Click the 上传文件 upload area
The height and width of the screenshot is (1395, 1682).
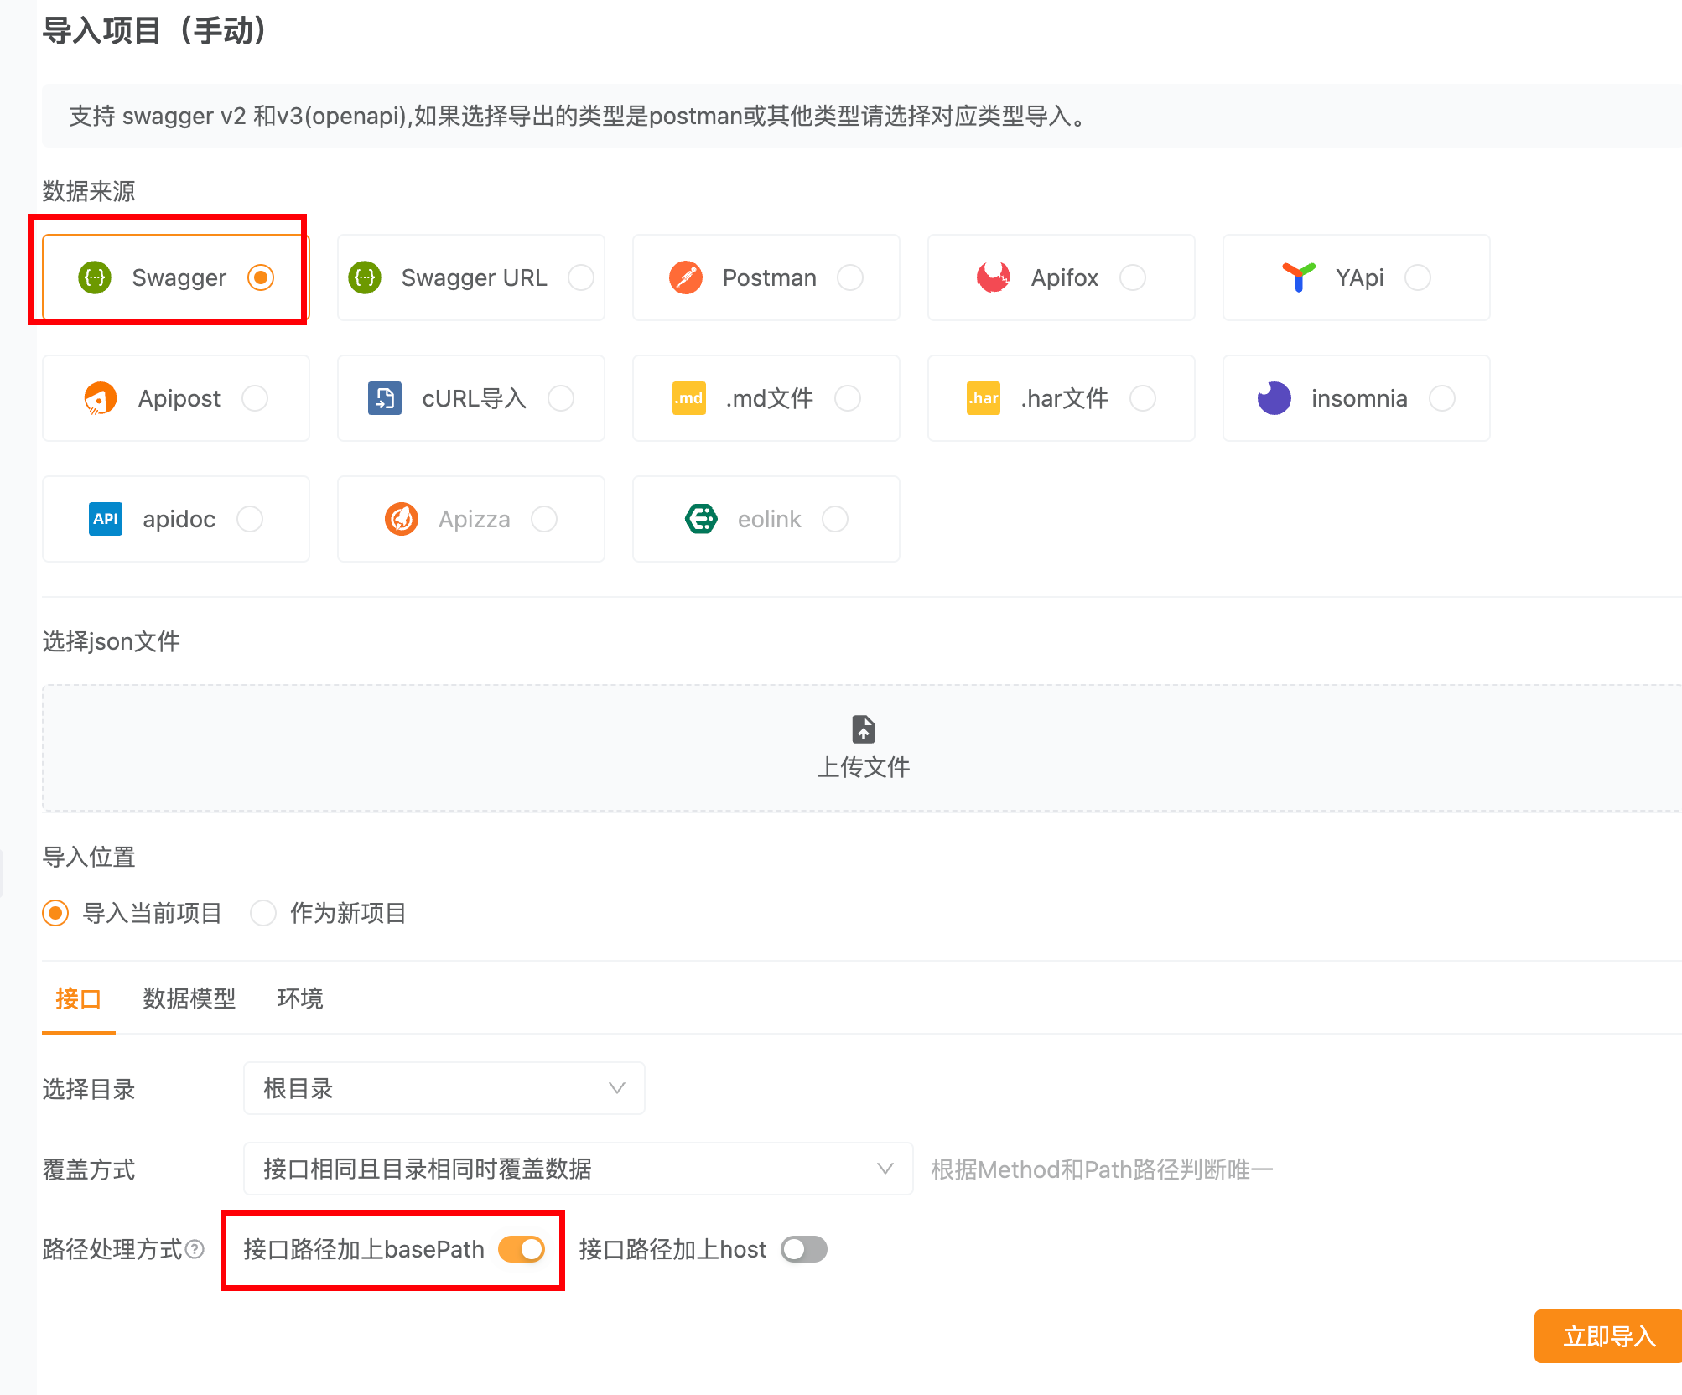point(862,748)
